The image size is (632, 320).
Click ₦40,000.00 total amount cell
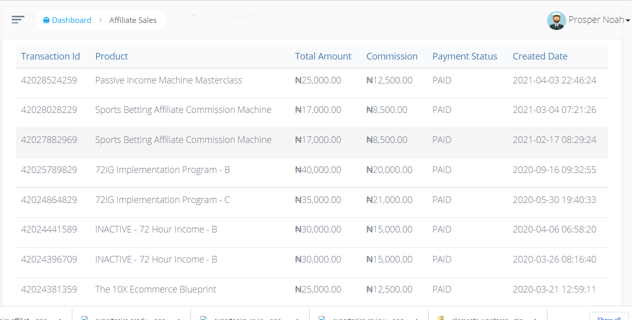pos(318,170)
